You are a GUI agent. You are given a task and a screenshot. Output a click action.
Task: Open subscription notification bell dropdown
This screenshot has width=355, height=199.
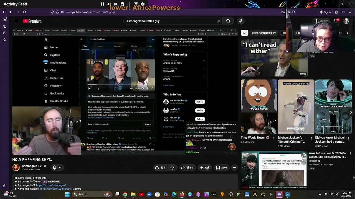pos(57,167)
